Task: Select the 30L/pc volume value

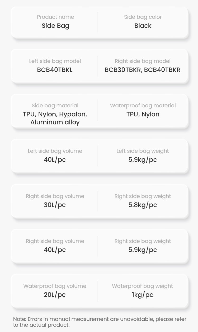Action: [x=55, y=205]
